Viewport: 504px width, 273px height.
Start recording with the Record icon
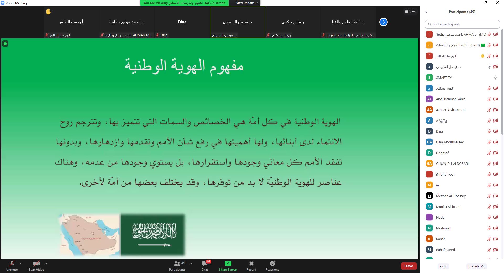coord(251,264)
